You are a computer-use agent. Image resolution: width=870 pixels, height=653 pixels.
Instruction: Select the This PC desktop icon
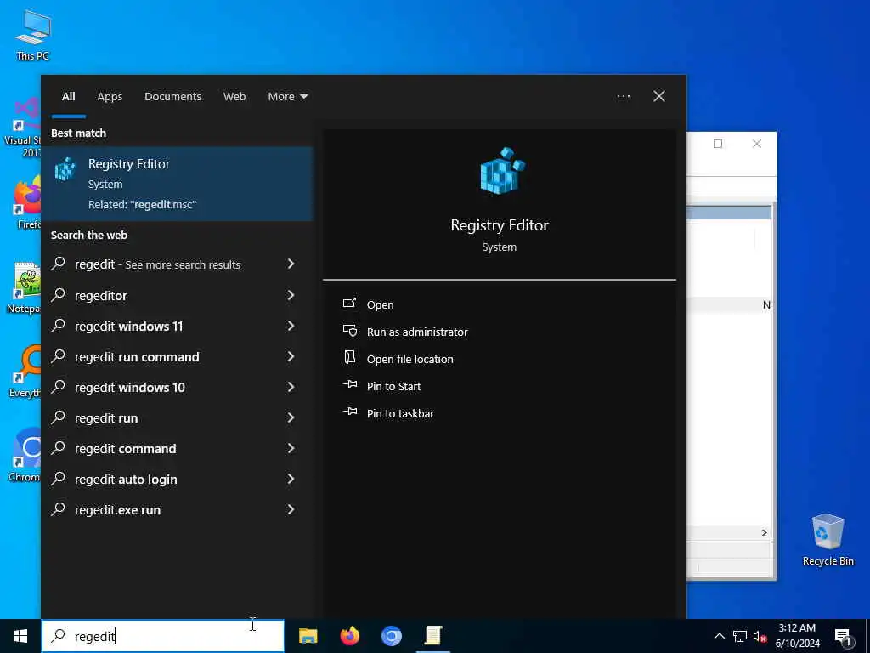(x=33, y=34)
